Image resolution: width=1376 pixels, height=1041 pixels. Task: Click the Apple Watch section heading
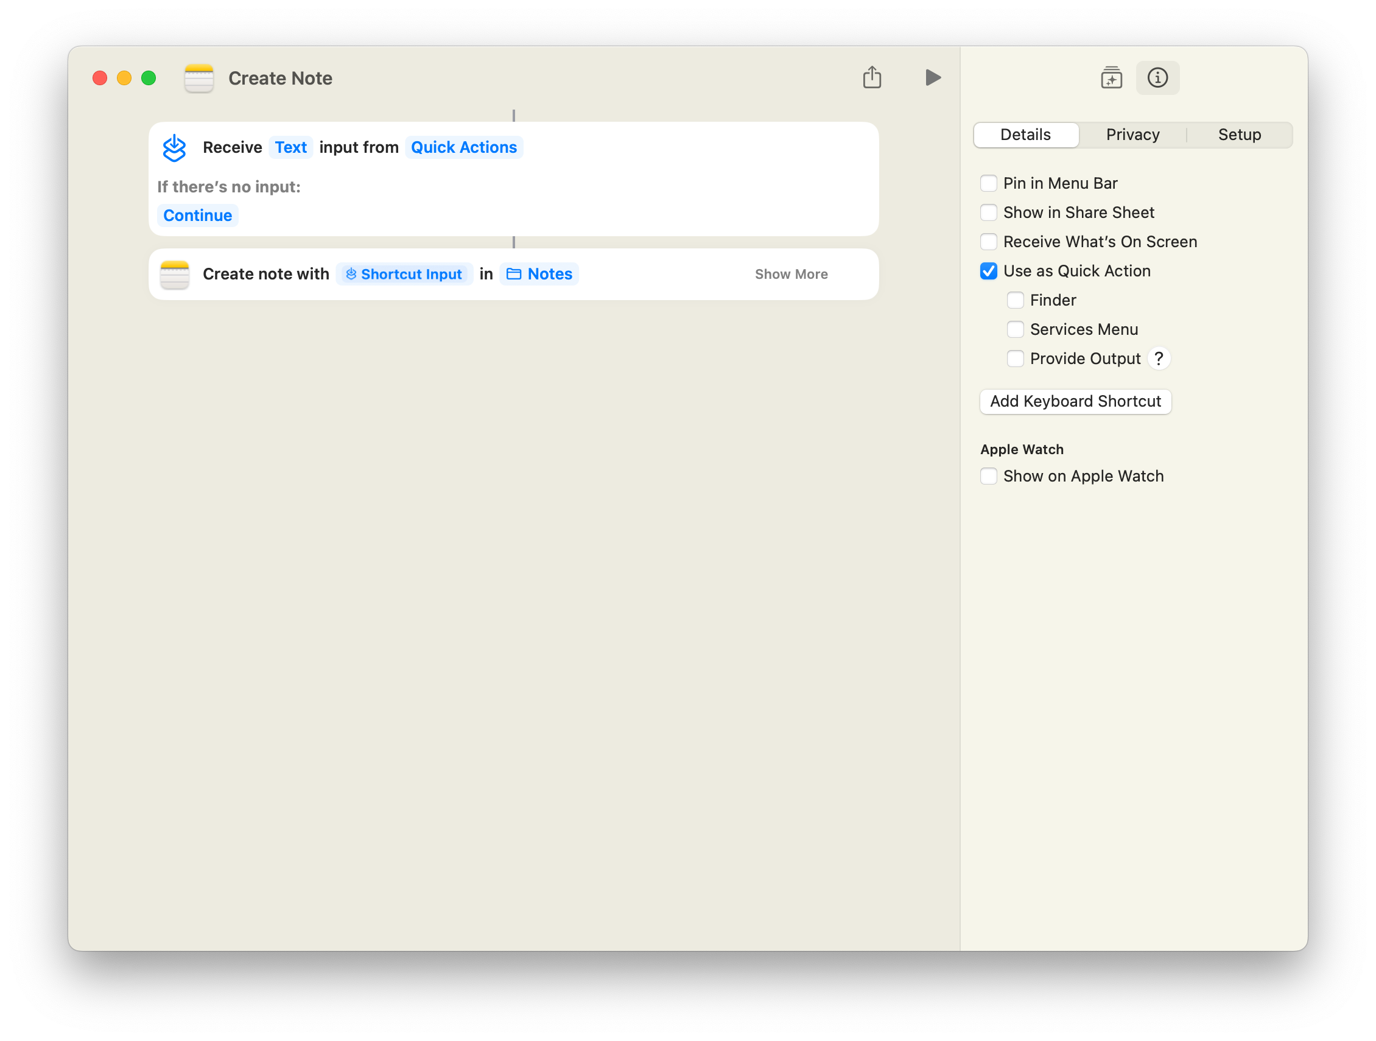(x=1022, y=450)
